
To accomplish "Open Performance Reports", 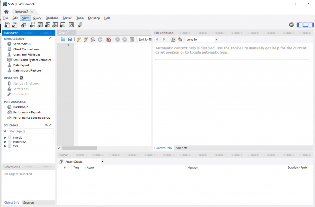I will coord(27,113).
